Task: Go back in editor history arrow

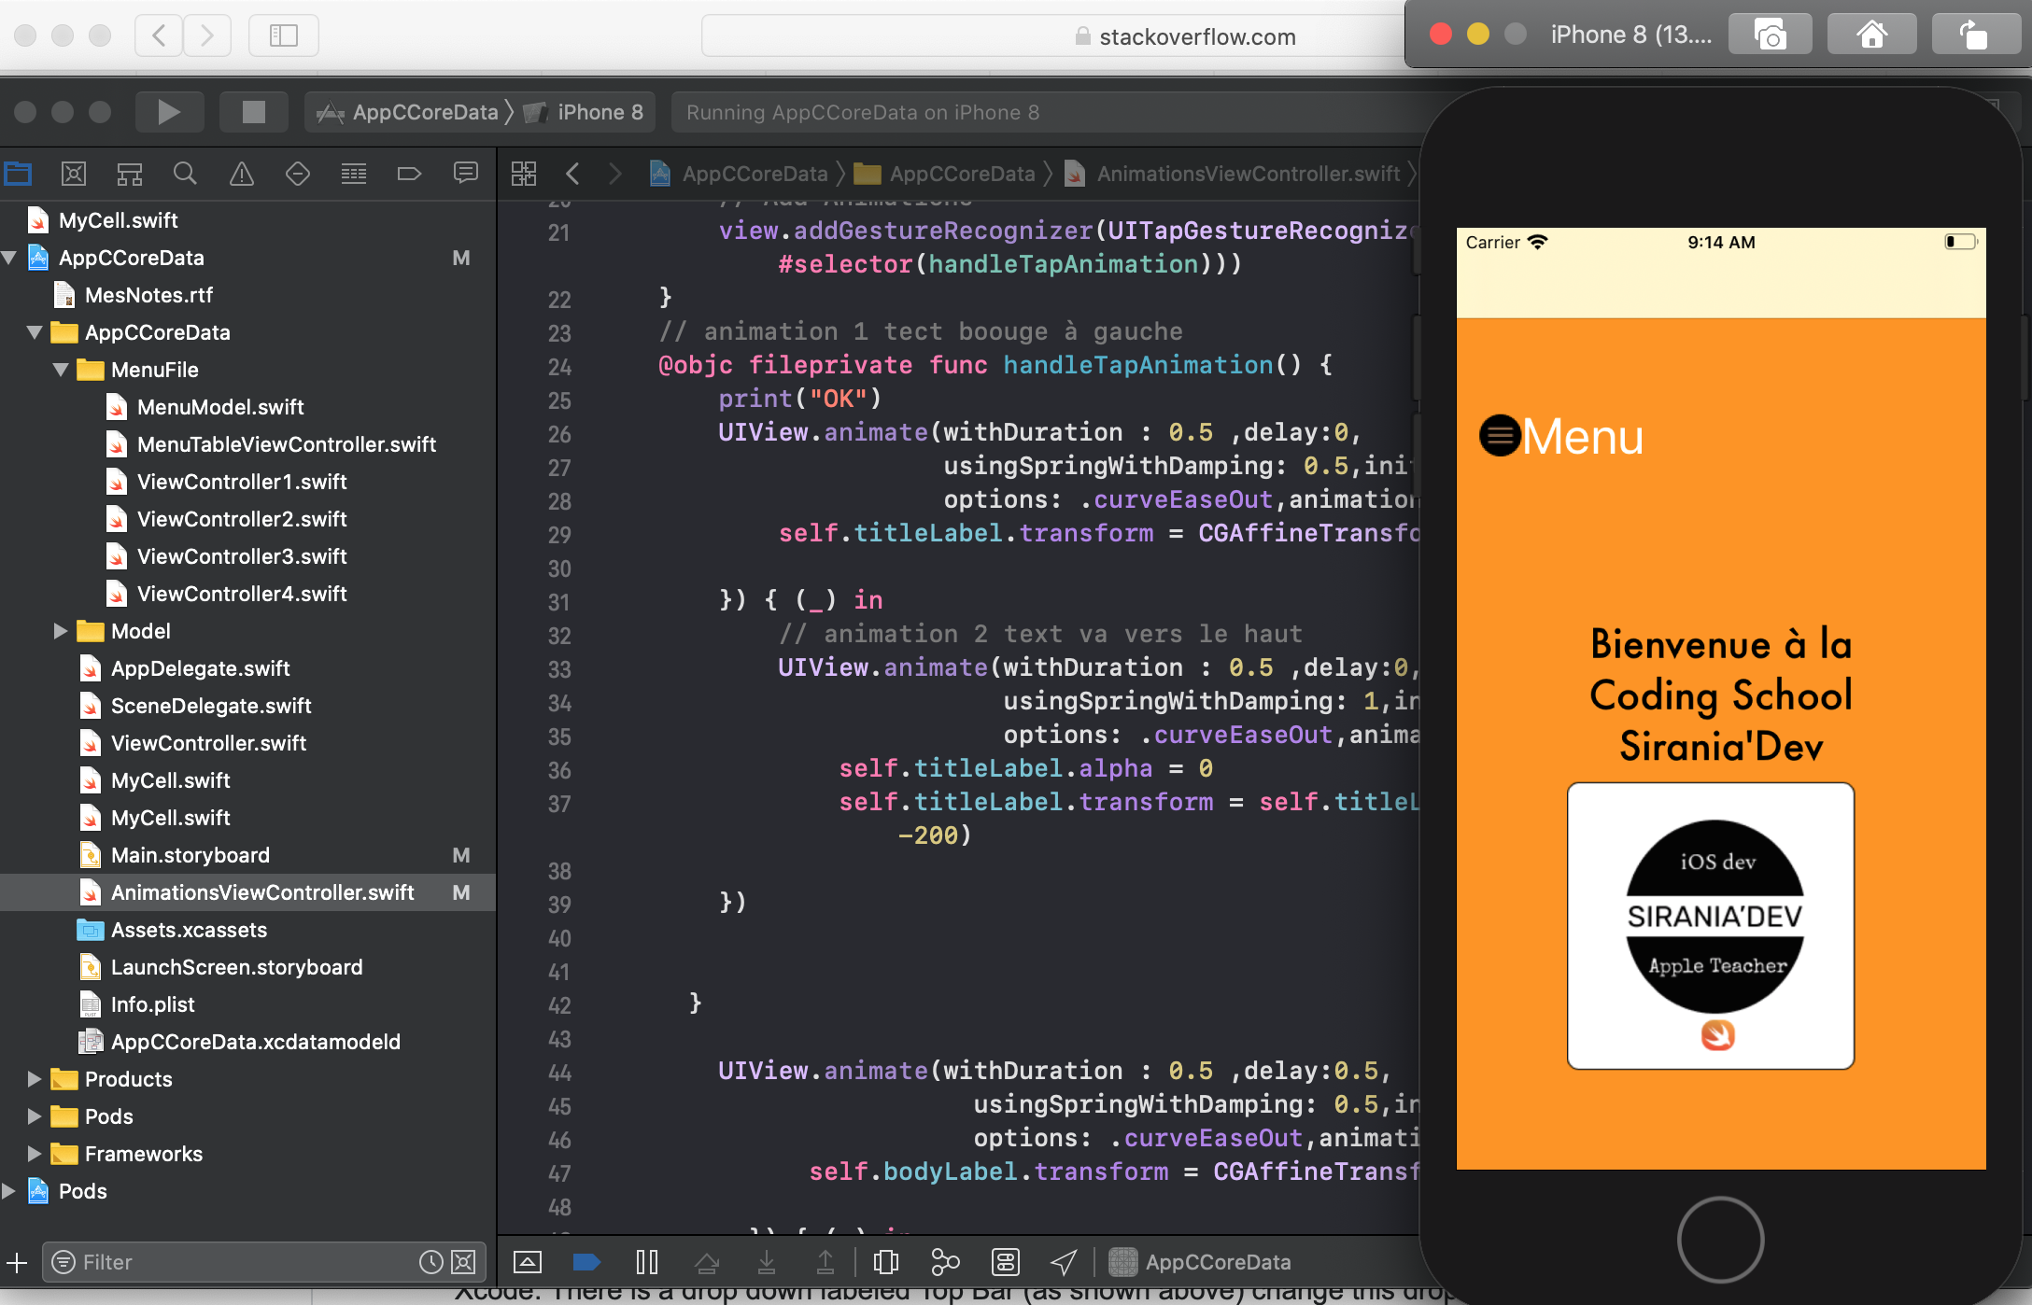Action: pos(573,174)
